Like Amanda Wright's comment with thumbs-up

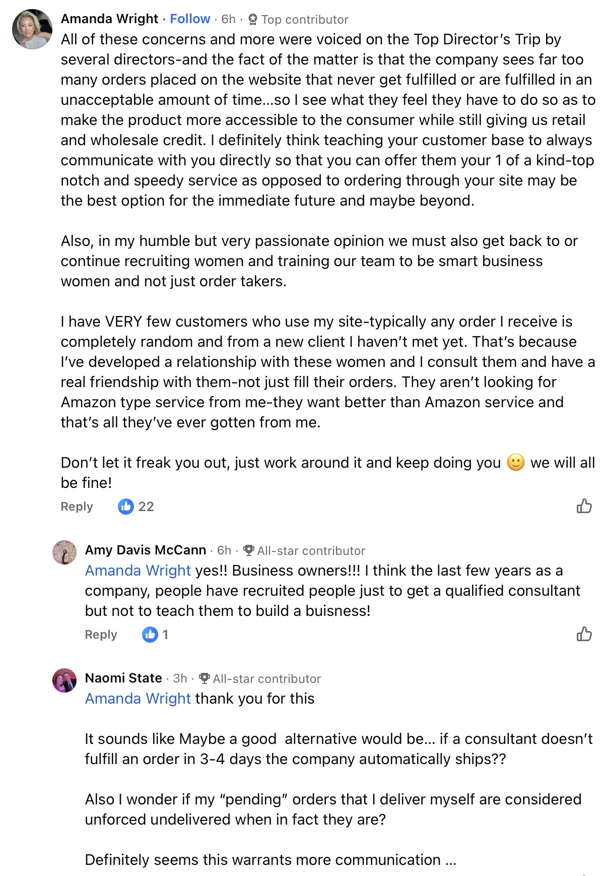click(x=584, y=506)
